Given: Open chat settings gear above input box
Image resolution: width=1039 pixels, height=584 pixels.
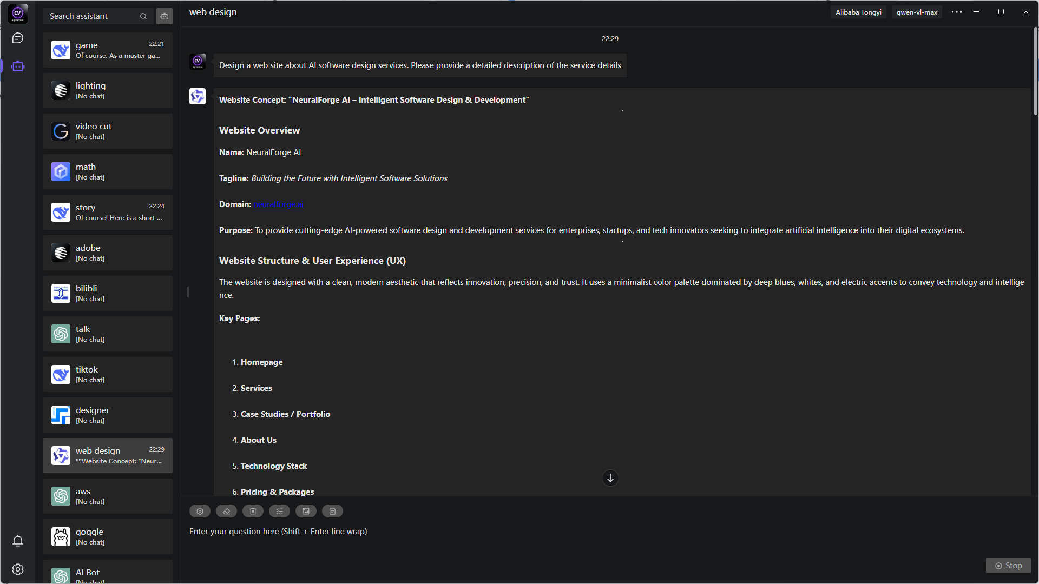Looking at the screenshot, I should [200, 512].
